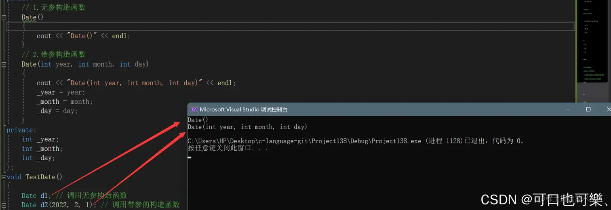This screenshot has width=611, height=210.
Task: Collapse the void TestDate() function fold
Action: click(x=4, y=177)
